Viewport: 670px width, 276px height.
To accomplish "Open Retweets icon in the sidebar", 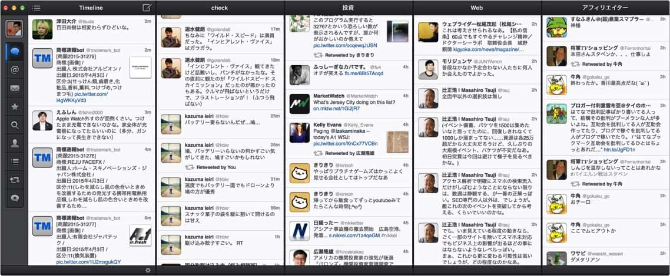I will tap(15, 180).
